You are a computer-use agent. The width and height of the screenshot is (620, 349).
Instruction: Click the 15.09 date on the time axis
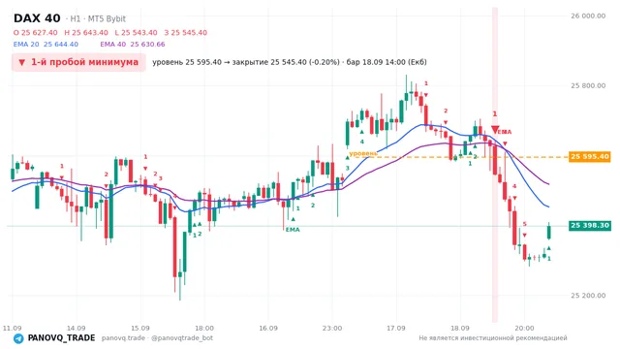(139, 328)
